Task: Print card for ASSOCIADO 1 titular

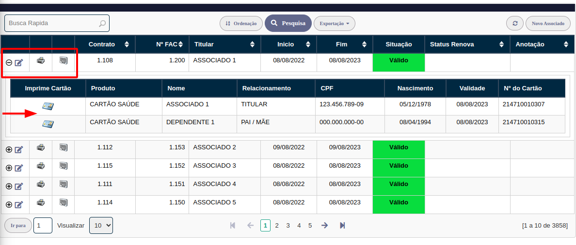Action: (x=48, y=106)
